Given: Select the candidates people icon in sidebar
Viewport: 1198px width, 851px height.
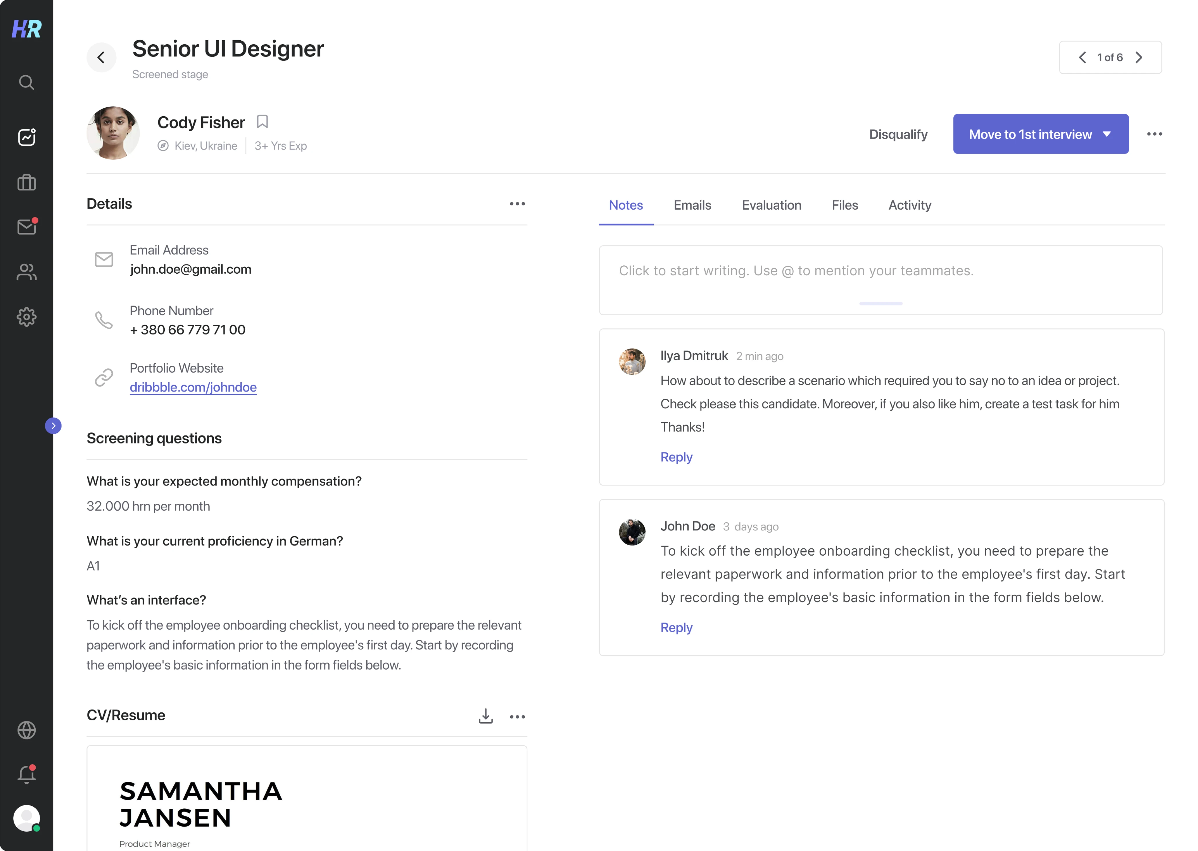Looking at the screenshot, I should [x=26, y=272].
